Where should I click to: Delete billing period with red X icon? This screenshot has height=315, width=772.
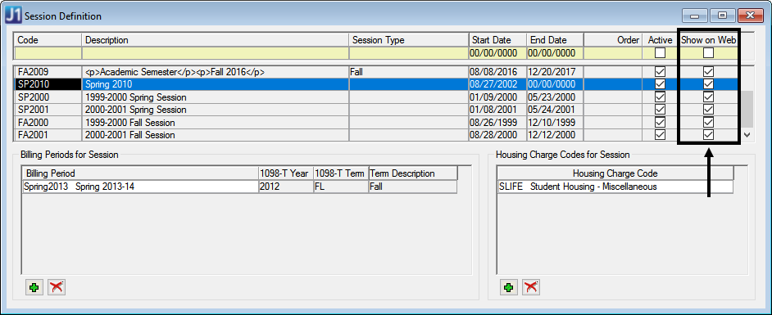coord(57,288)
